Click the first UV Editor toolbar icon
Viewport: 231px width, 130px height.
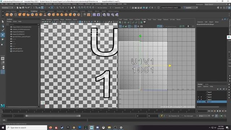tap(120, 22)
